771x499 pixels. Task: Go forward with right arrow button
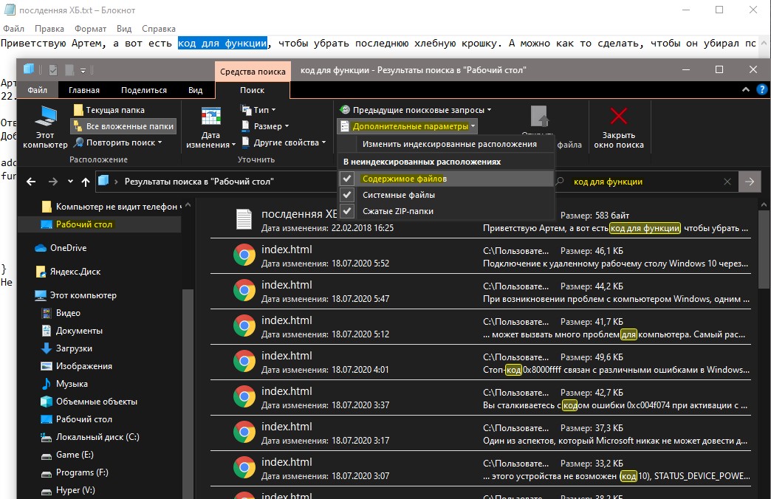(53, 182)
